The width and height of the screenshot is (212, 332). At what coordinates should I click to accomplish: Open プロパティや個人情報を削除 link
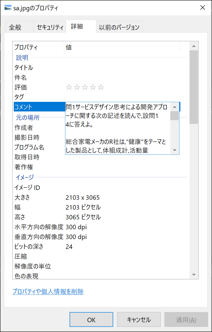pos(48,291)
